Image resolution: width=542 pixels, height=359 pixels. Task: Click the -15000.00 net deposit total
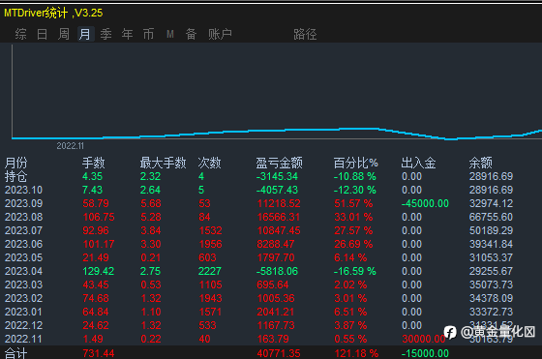(x=425, y=353)
